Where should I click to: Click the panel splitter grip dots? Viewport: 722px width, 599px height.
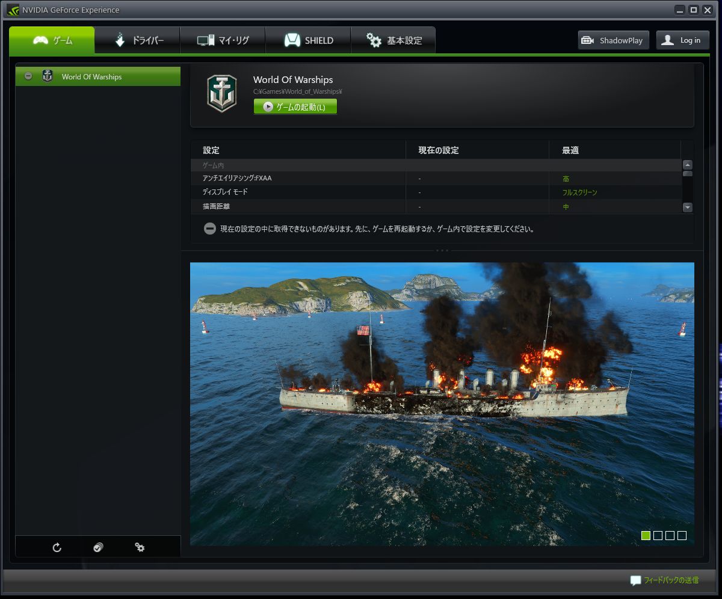pos(442,250)
